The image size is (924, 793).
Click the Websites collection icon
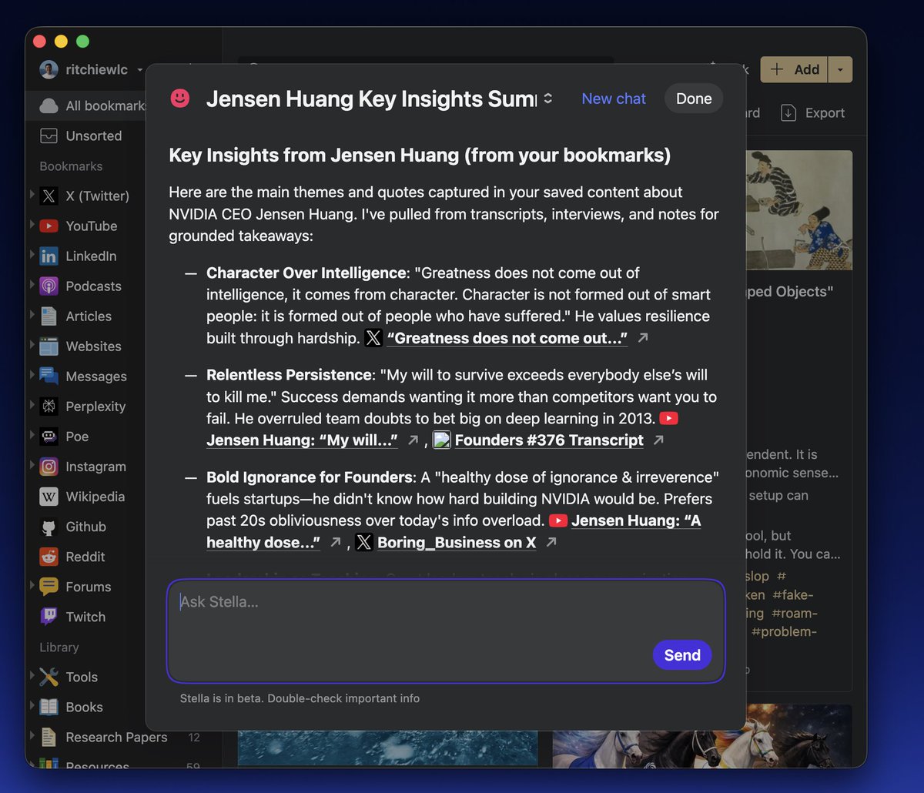point(49,346)
